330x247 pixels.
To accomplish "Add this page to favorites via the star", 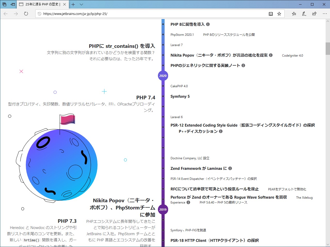I will click(279, 14).
